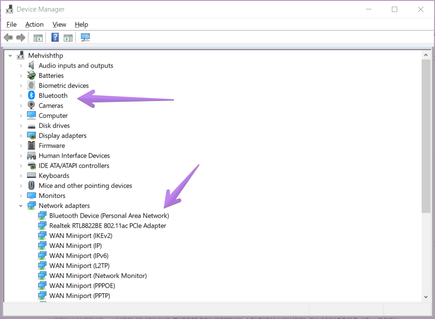The image size is (435, 319).
Task: Open the Help question-mark toolbar icon
Action: click(x=55, y=37)
